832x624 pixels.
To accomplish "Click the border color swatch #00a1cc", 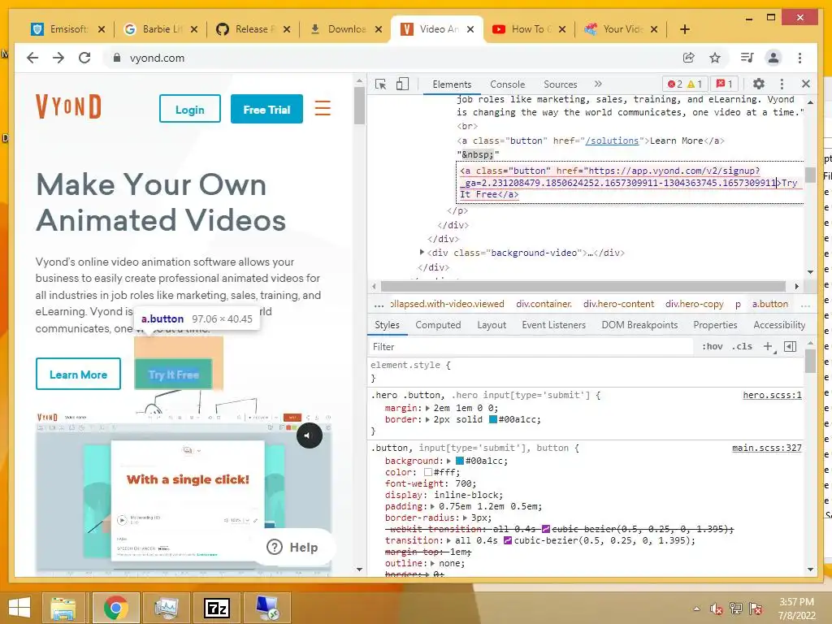I will (493, 419).
